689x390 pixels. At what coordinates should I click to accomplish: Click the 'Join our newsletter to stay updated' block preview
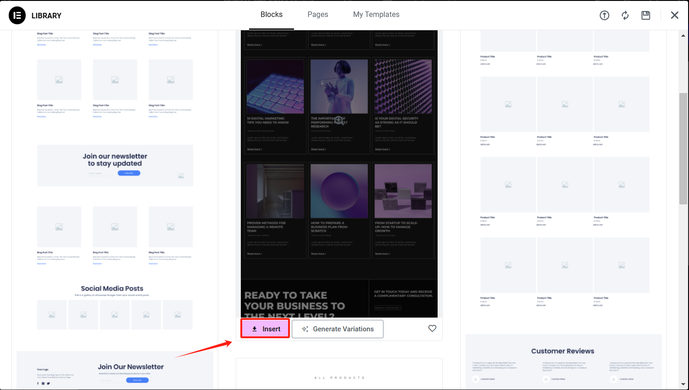pyautogui.click(x=115, y=165)
